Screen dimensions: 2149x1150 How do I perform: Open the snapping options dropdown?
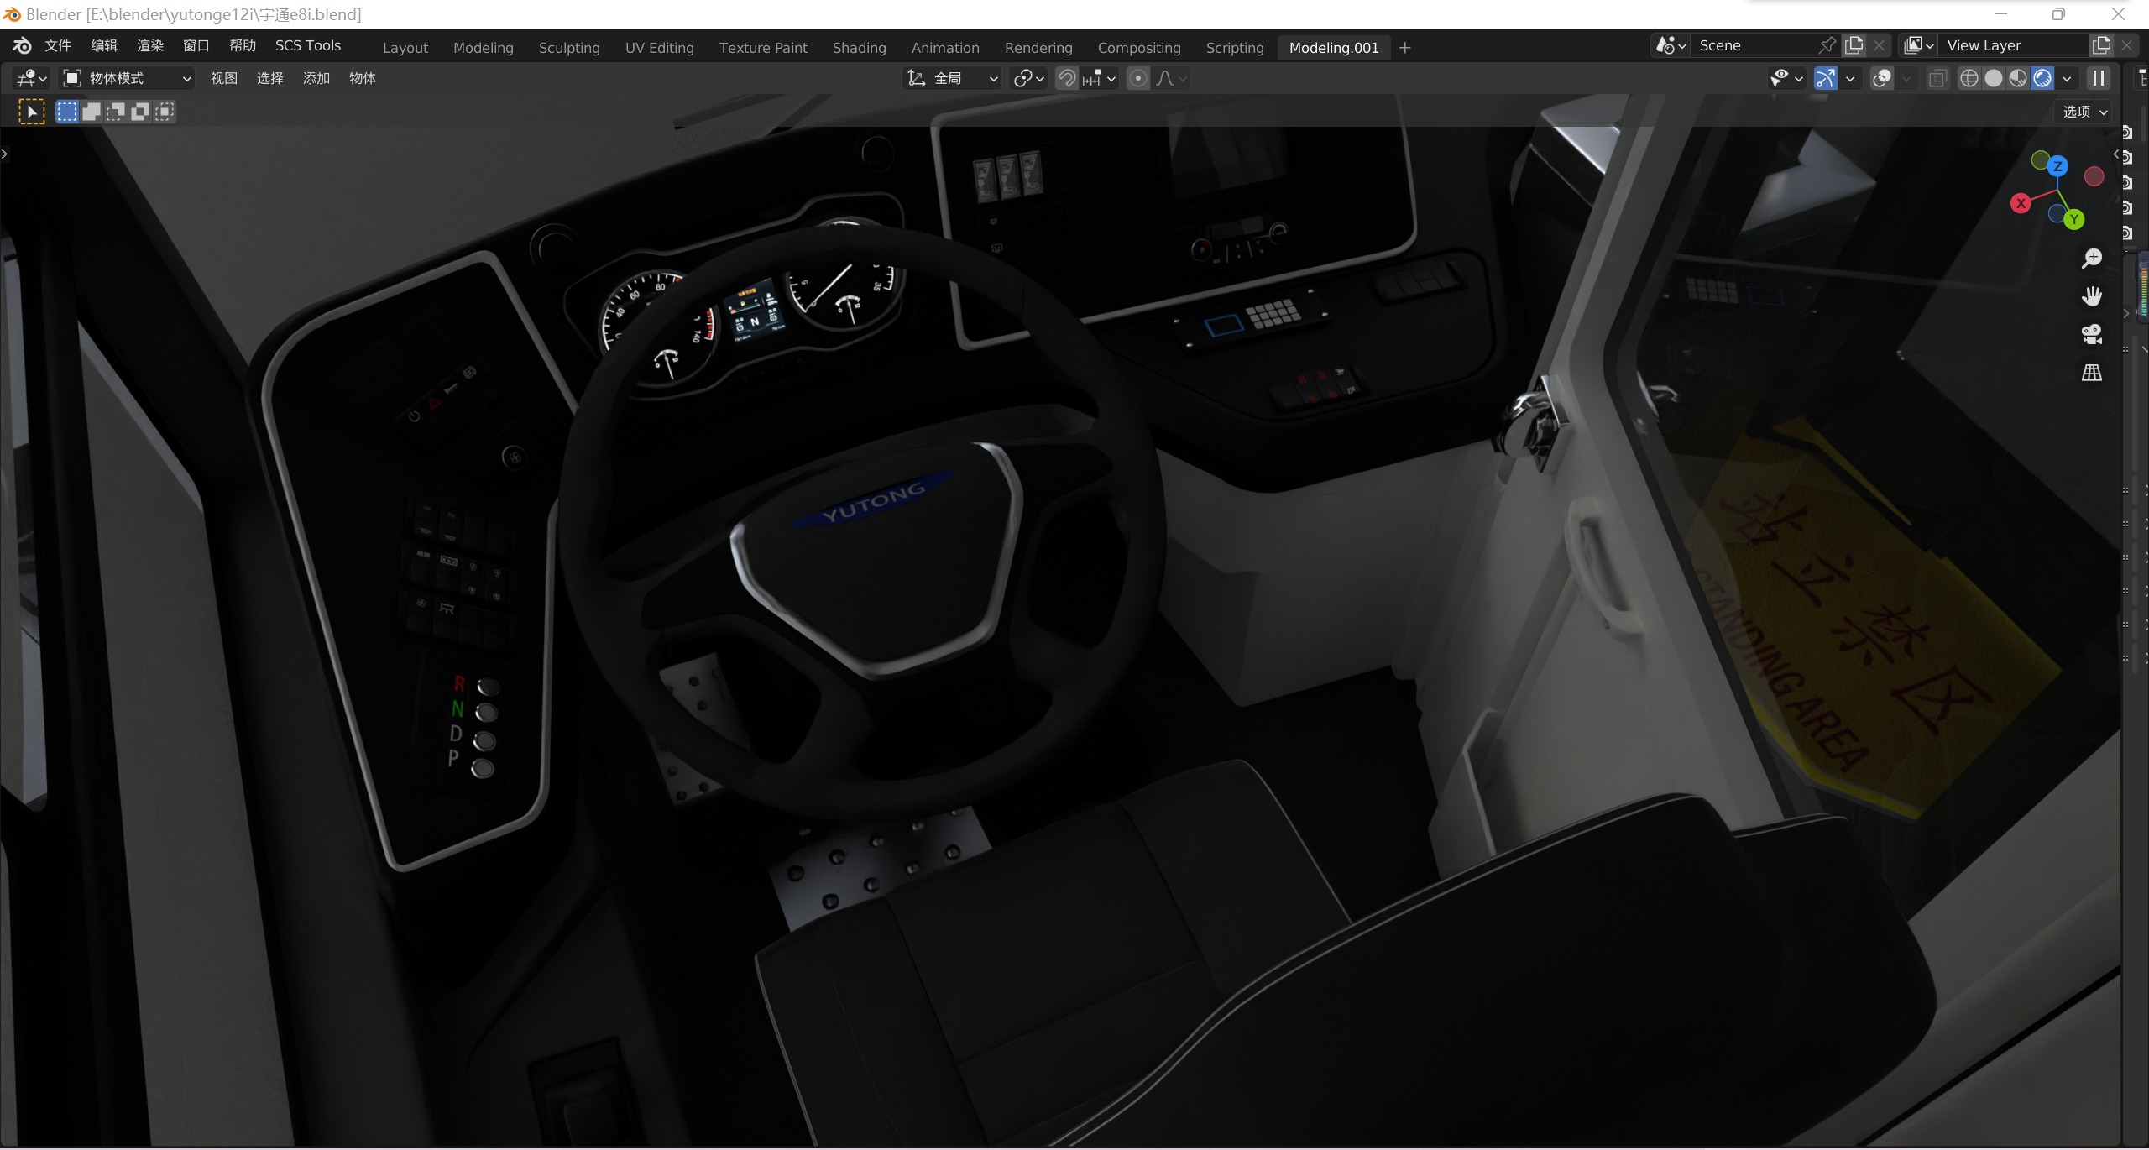(x=1099, y=78)
